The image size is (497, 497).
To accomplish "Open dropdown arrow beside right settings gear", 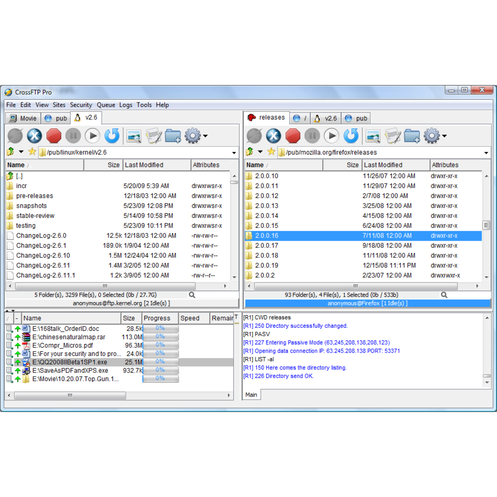I will click(x=445, y=136).
